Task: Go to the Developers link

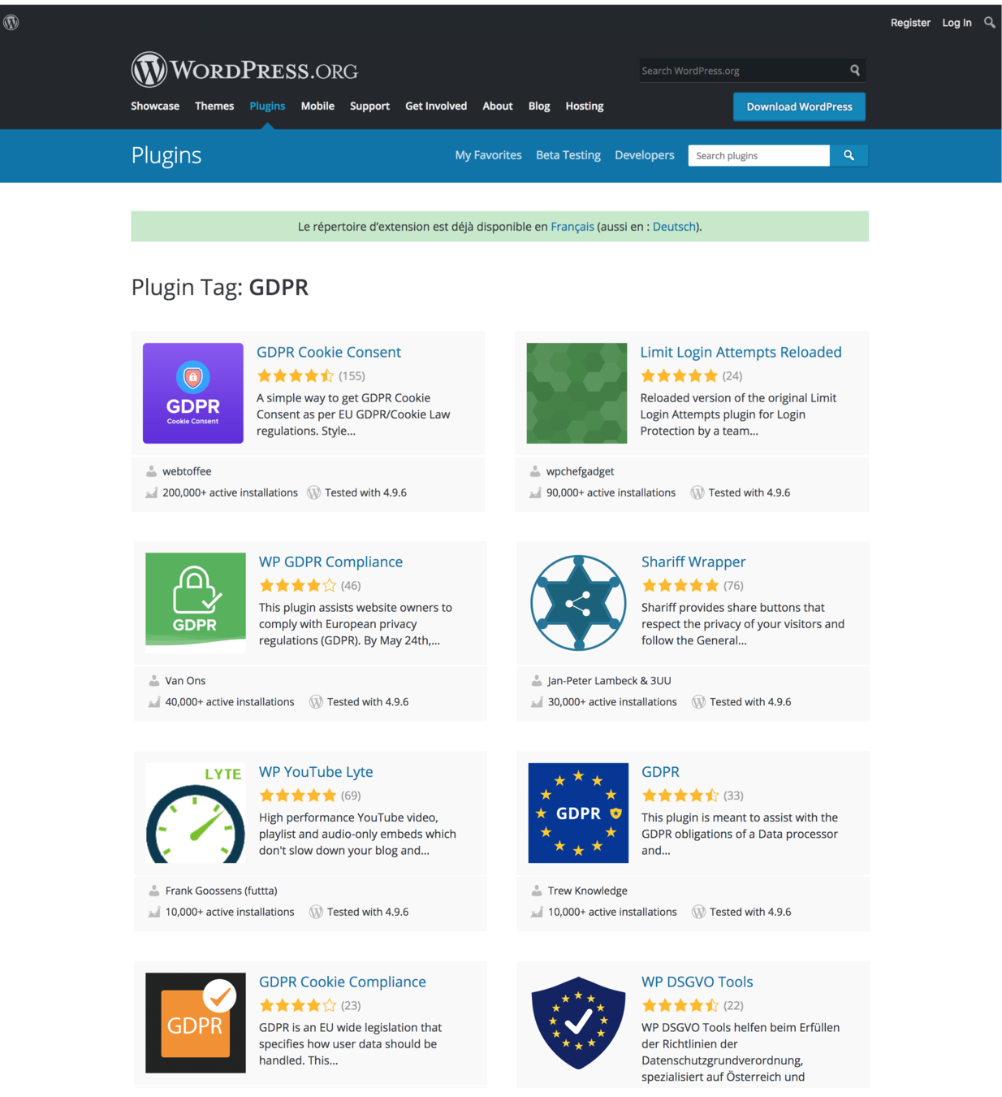Action: coord(645,155)
